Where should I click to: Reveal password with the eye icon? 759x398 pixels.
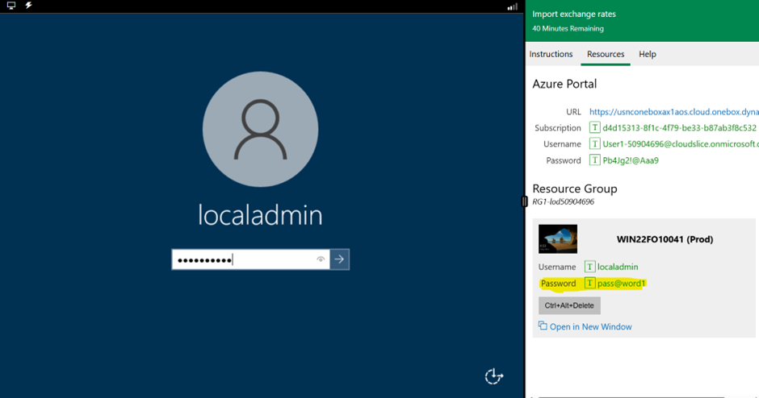coord(321,259)
